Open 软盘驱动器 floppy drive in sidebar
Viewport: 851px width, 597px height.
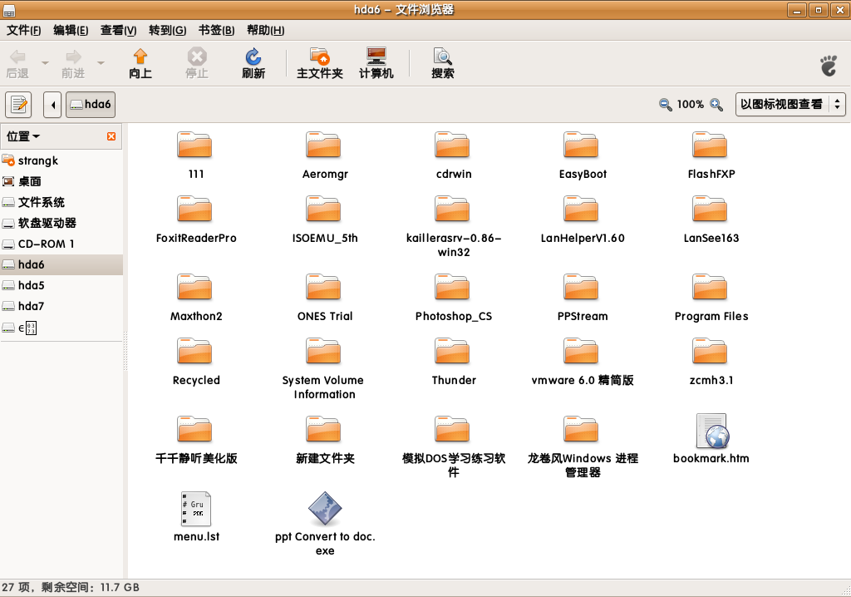pos(61,224)
